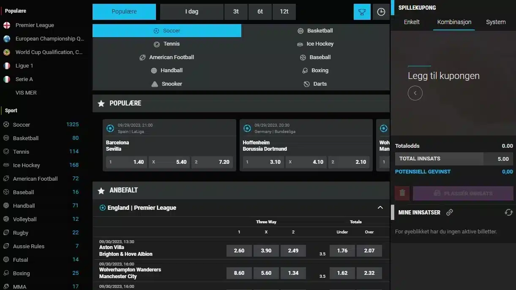Select Darts in the sport grid
This screenshot has height=290, width=516.
(x=315, y=84)
